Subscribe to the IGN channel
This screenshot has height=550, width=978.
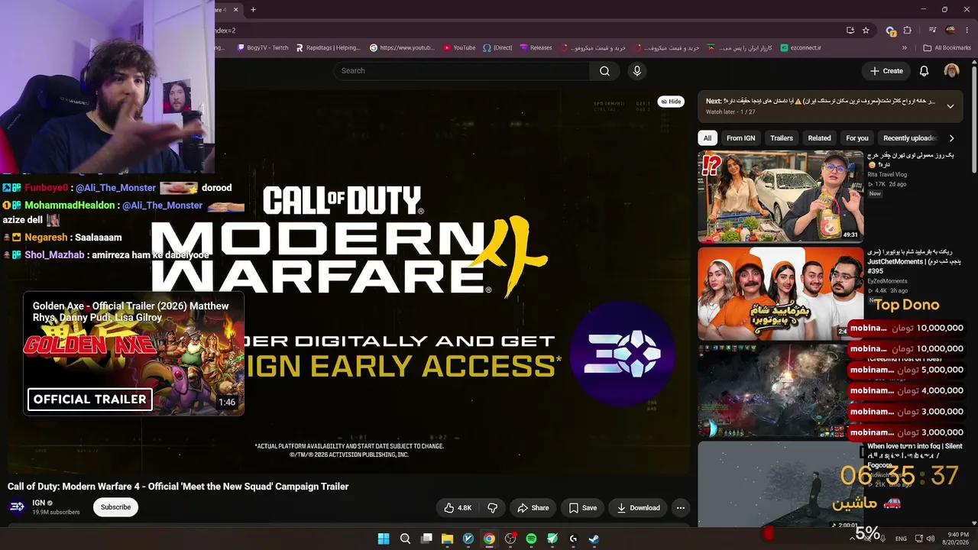(x=116, y=507)
